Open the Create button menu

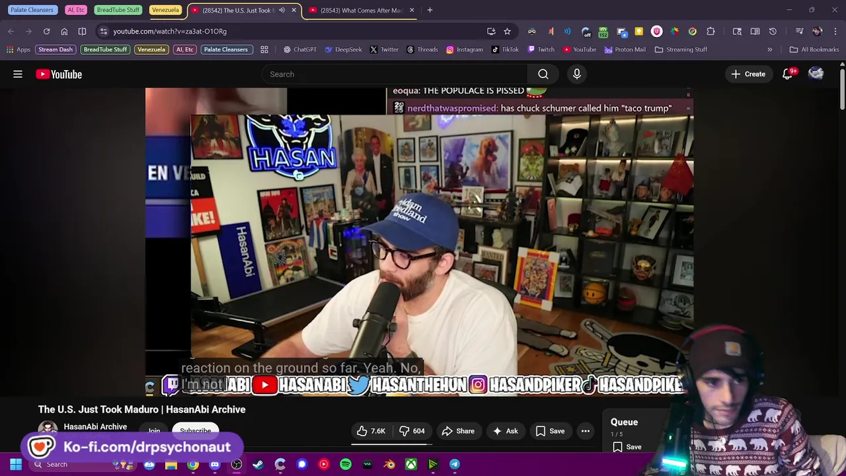(748, 74)
